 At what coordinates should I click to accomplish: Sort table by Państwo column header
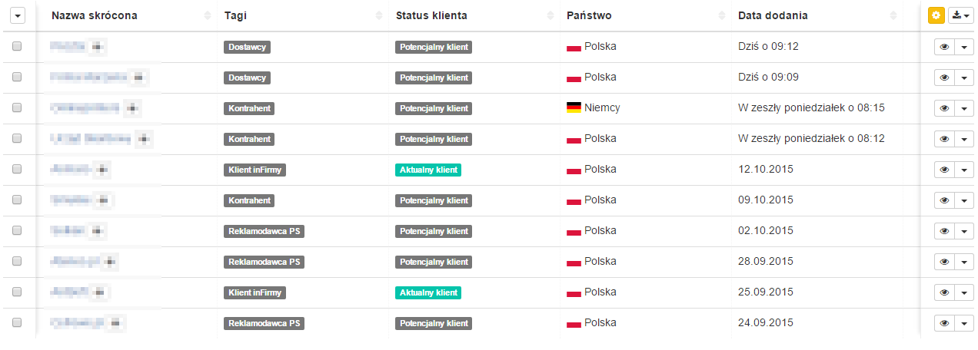coord(589,15)
